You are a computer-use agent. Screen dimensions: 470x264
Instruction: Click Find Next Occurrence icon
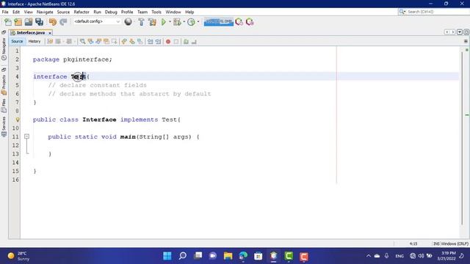[x=98, y=42]
